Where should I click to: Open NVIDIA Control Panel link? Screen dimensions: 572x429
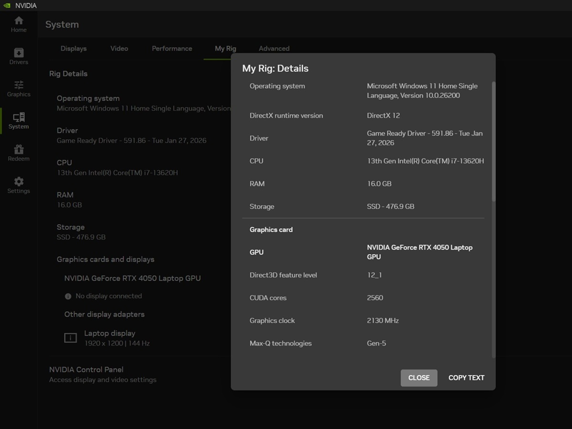point(86,369)
